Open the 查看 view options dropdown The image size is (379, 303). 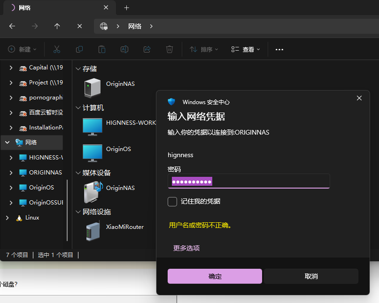[245, 49]
